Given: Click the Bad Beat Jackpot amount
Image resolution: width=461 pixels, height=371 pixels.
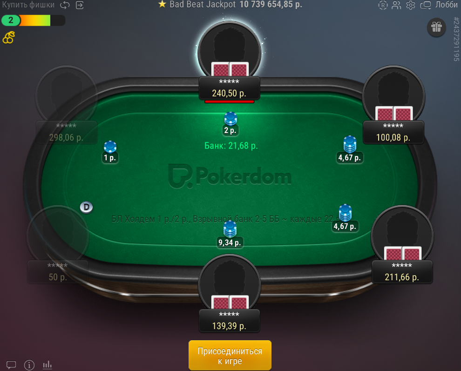Looking at the screenshot, I should pyautogui.click(x=271, y=4).
